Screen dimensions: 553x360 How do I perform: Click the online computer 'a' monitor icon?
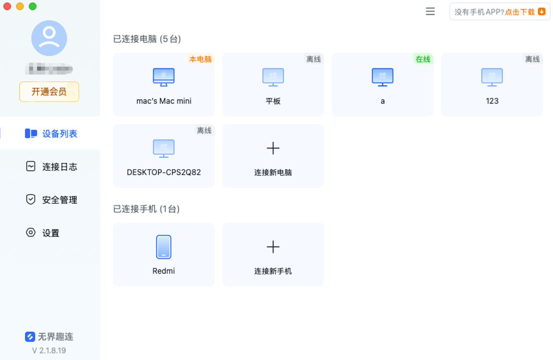[382, 77]
